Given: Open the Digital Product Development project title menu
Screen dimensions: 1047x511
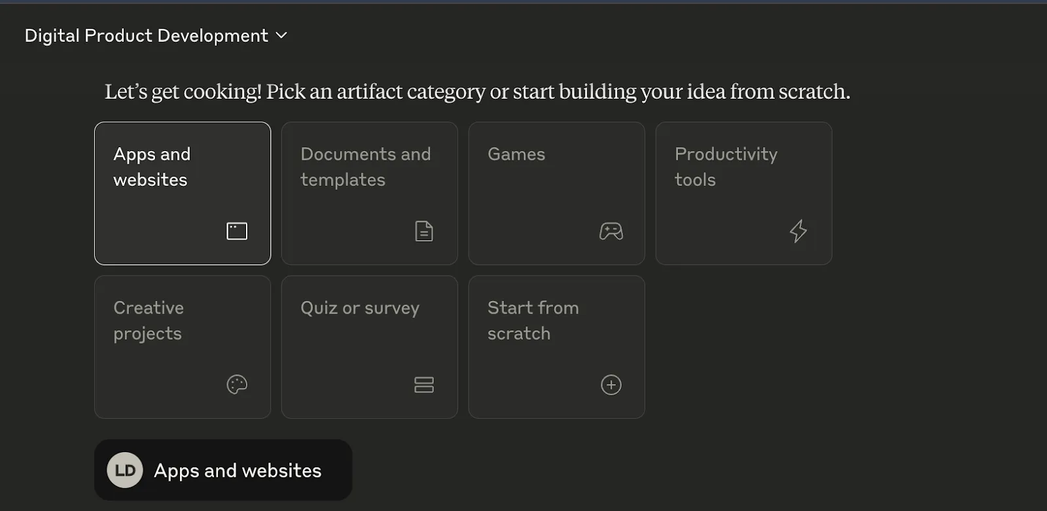Looking at the screenshot, I should tap(147, 35).
